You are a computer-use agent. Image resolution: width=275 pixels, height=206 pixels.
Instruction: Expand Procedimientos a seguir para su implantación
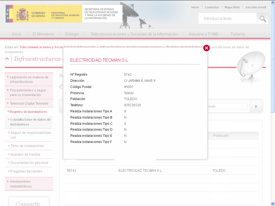[x=29, y=93]
